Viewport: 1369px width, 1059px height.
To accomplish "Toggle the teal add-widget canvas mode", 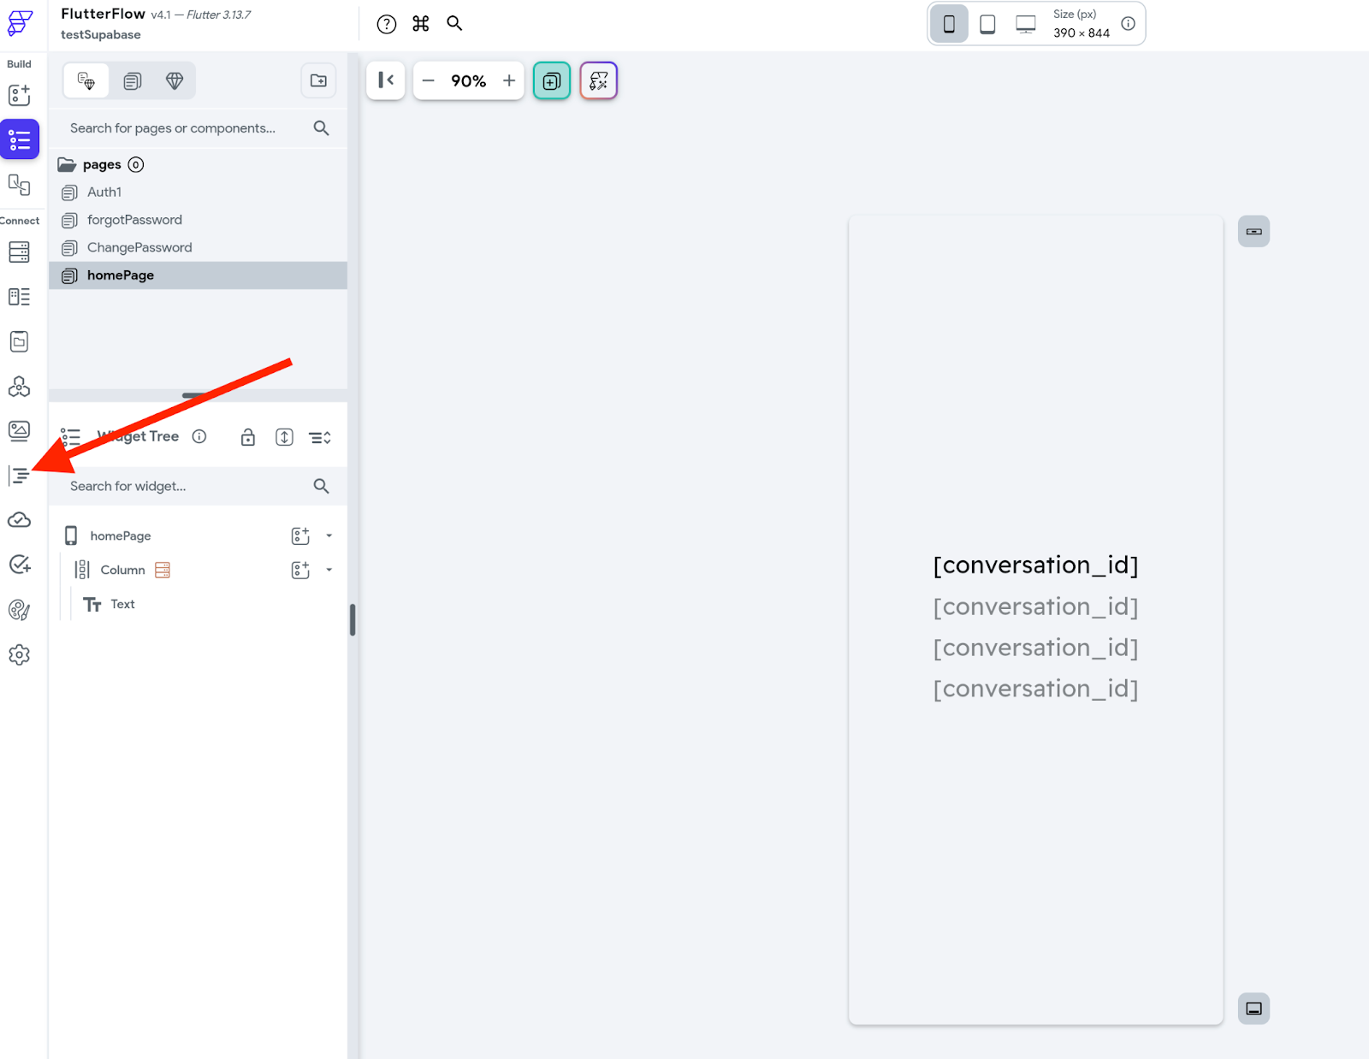I will coord(551,80).
